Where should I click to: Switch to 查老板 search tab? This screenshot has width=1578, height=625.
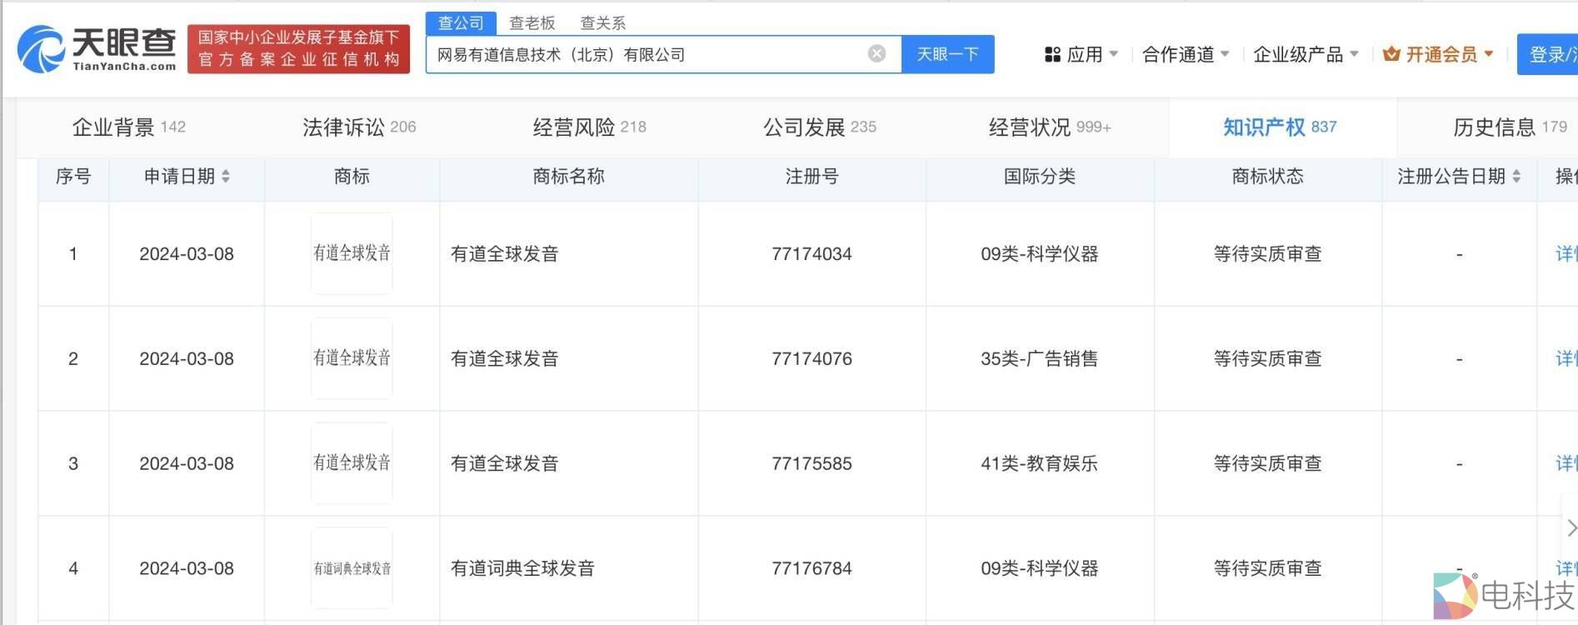pyautogui.click(x=532, y=23)
